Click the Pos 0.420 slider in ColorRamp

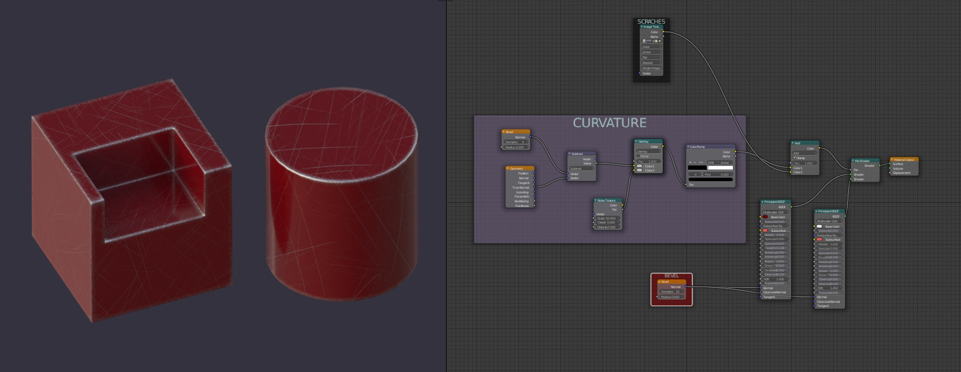point(718,174)
